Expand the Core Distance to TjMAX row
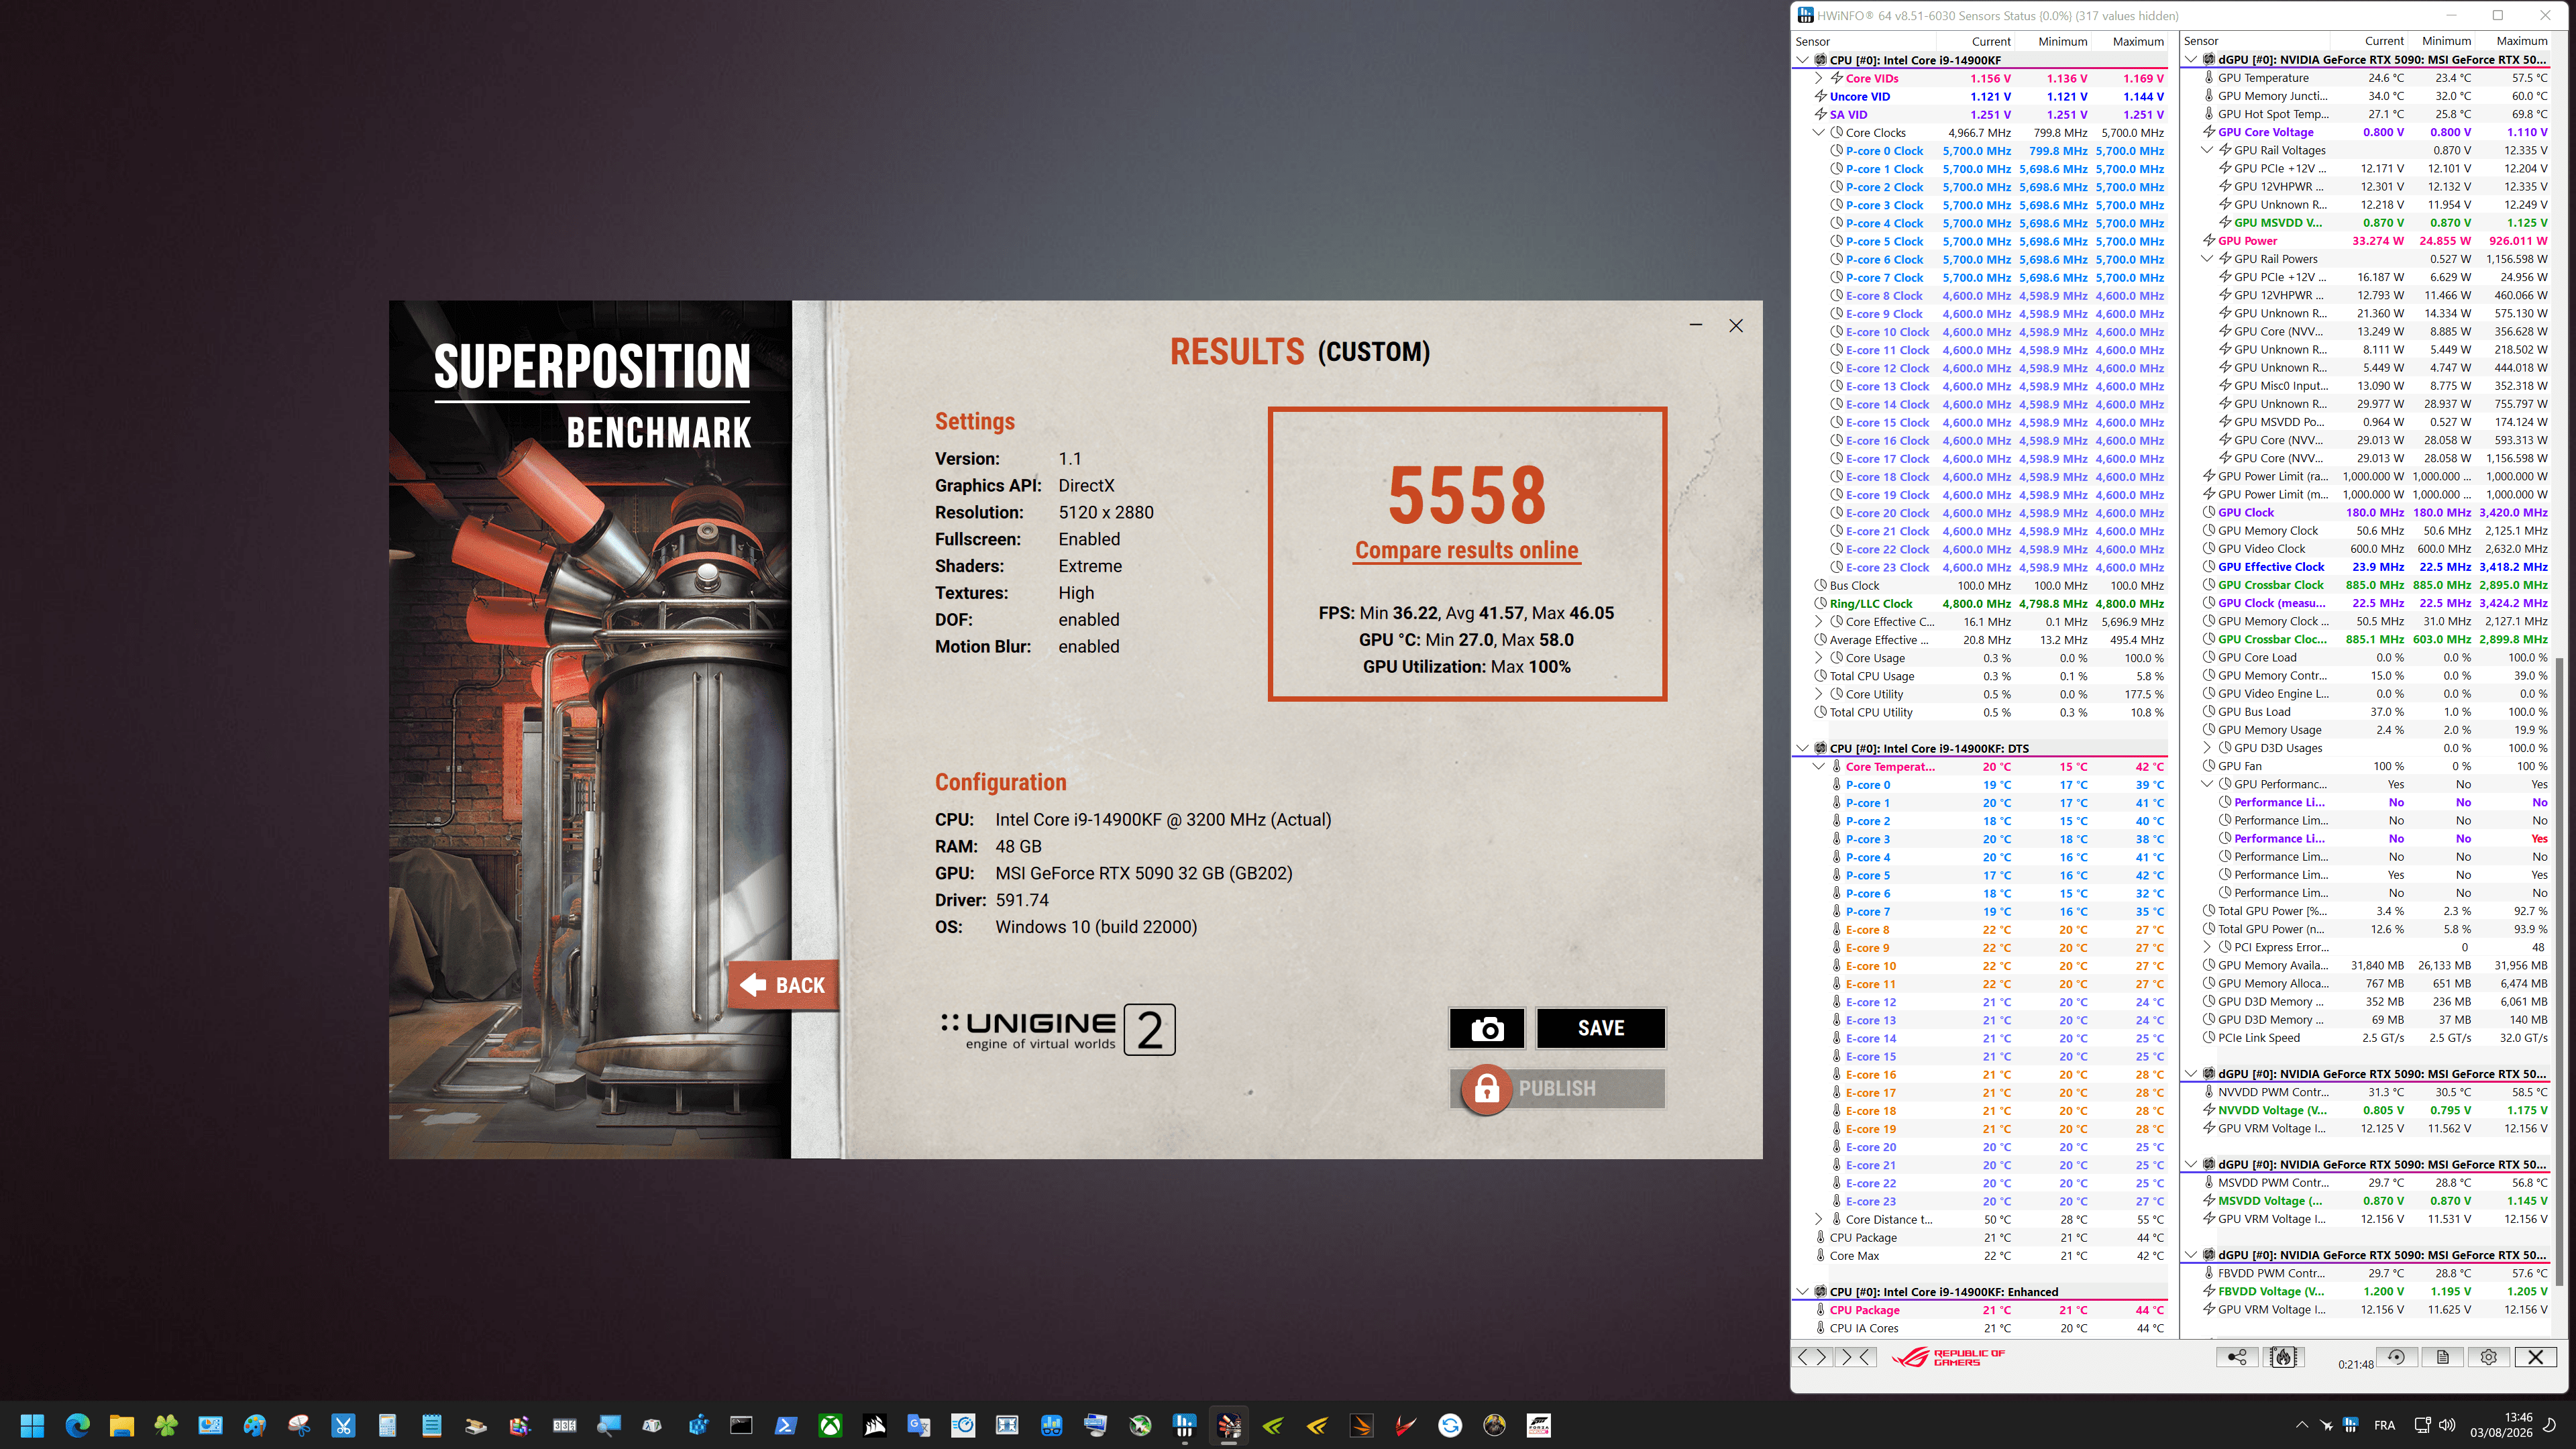Viewport: 2576px width, 1449px height. (x=1819, y=1219)
